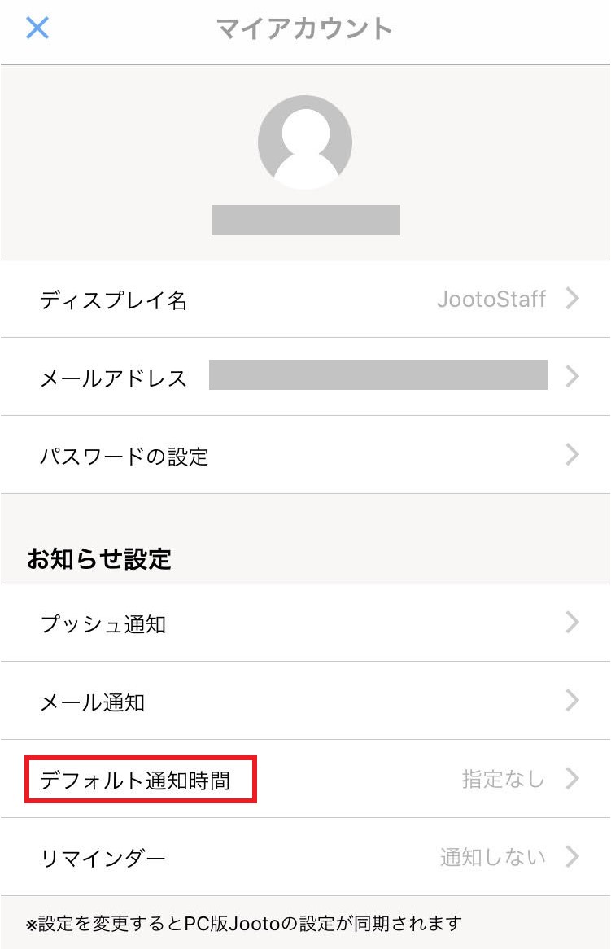Select パスワードの設定
This screenshot has height=949, width=611.
(x=124, y=456)
